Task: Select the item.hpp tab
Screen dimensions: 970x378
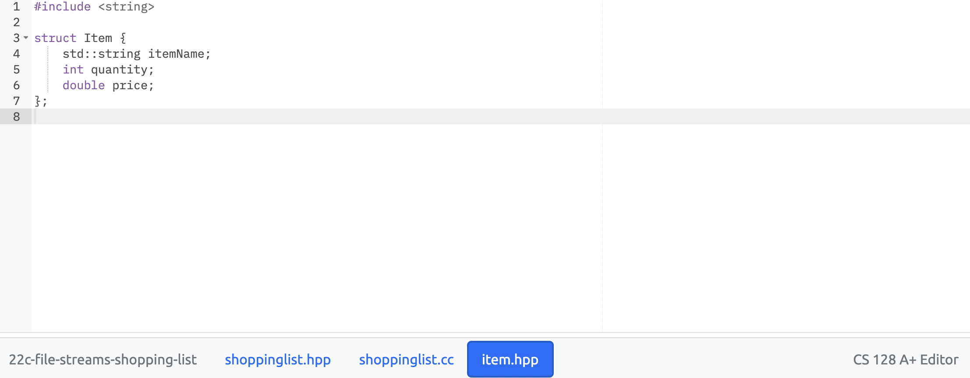Action: [x=510, y=359]
